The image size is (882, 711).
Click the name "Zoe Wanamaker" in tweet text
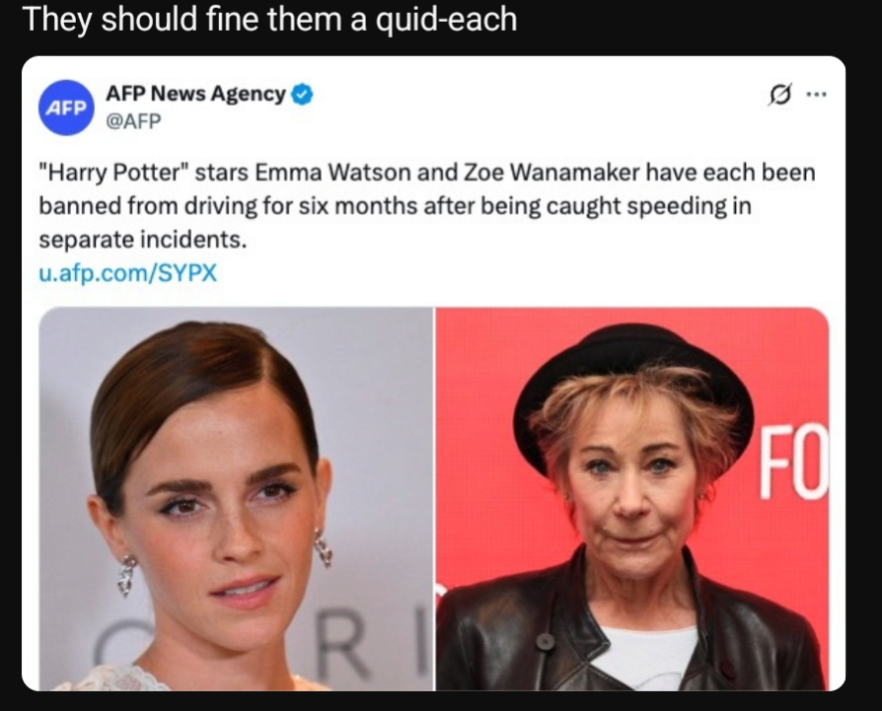pos(551,172)
